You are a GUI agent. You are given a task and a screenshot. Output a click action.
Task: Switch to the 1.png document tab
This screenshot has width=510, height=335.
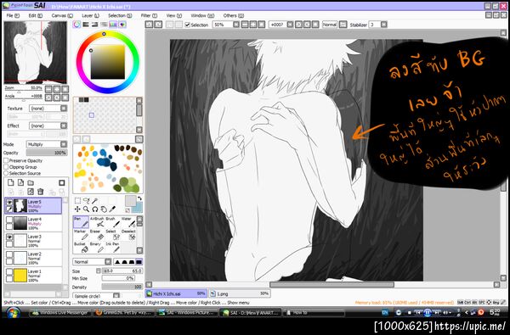pos(240,293)
